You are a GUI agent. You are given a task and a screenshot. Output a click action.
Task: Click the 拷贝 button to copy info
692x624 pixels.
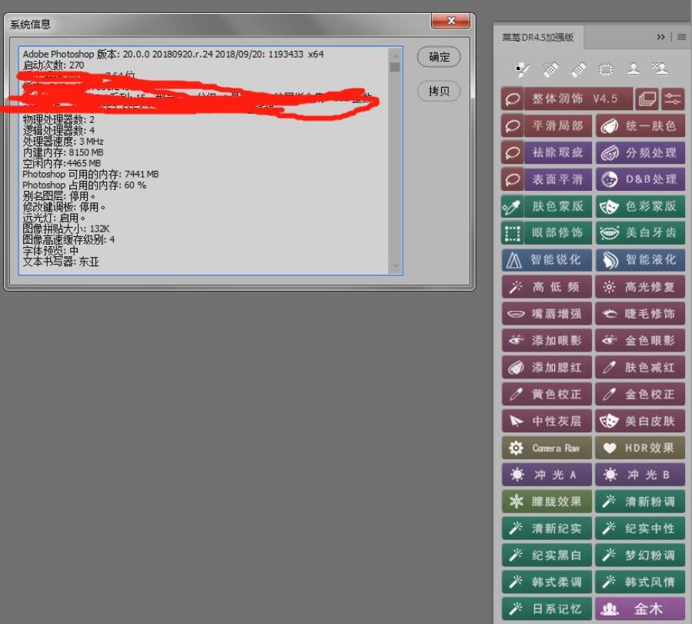tap(439, 92)
